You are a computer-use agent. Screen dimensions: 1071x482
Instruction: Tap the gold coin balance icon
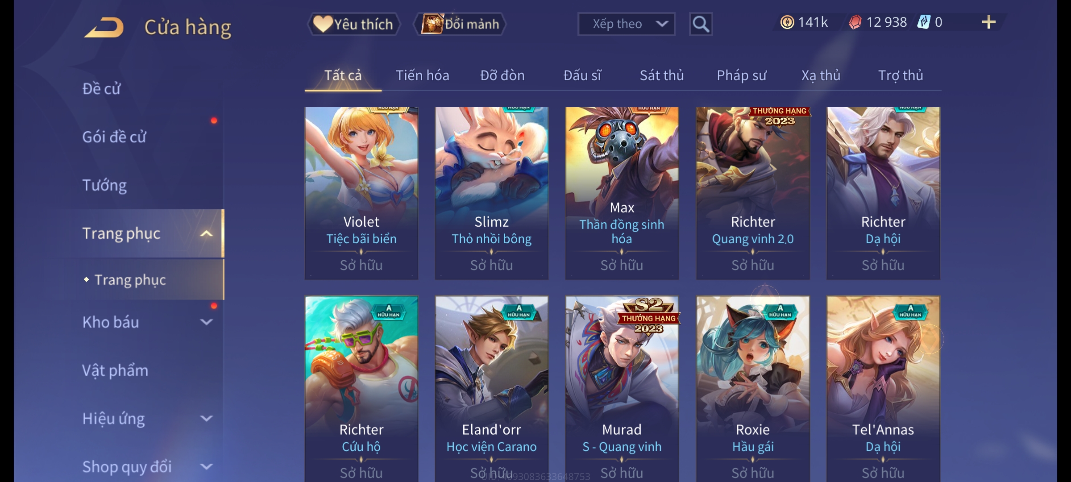pos(787,22)
